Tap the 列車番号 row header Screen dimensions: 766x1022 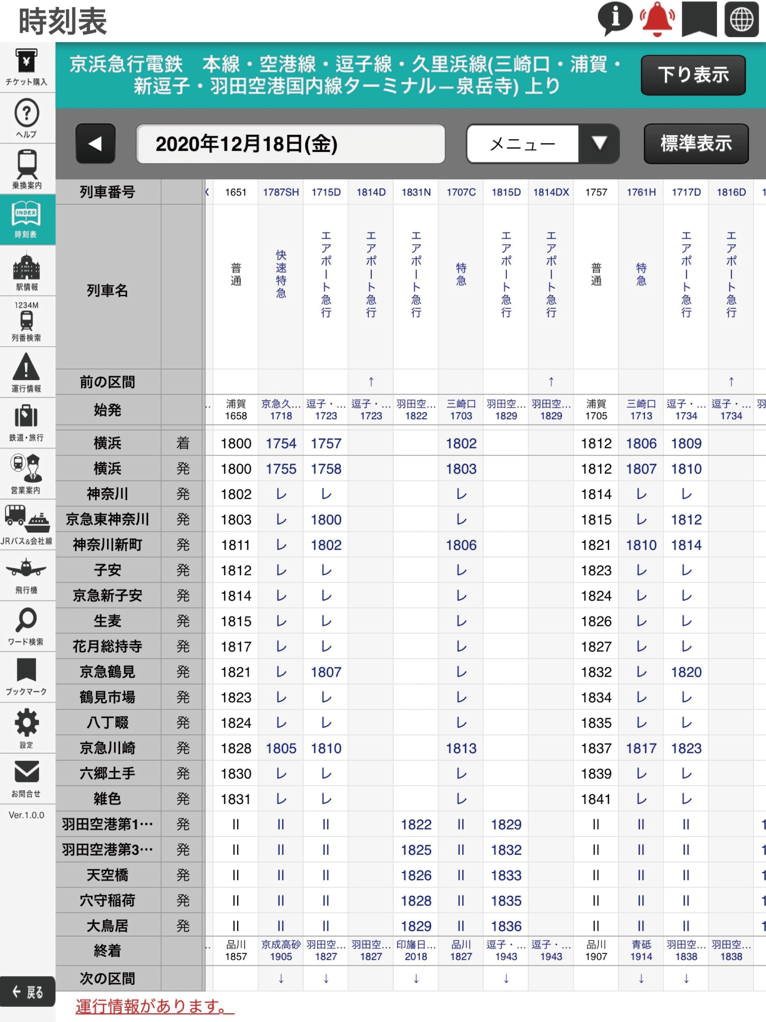pyautogui.click(x=107, y=192)
